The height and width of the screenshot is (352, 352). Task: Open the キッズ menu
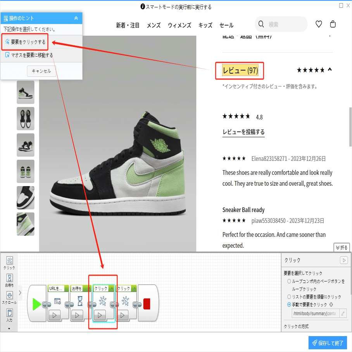205,25
